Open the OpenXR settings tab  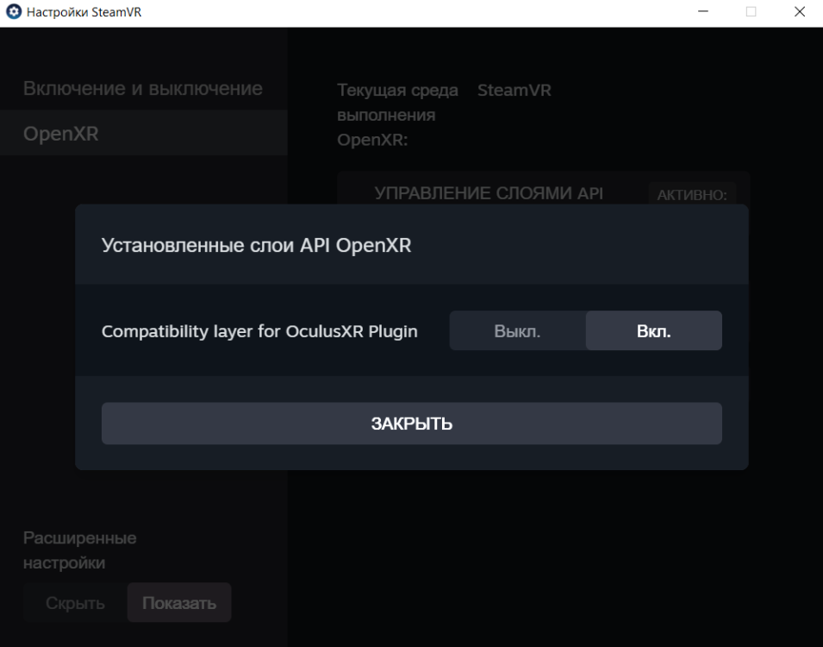(143, 134)
